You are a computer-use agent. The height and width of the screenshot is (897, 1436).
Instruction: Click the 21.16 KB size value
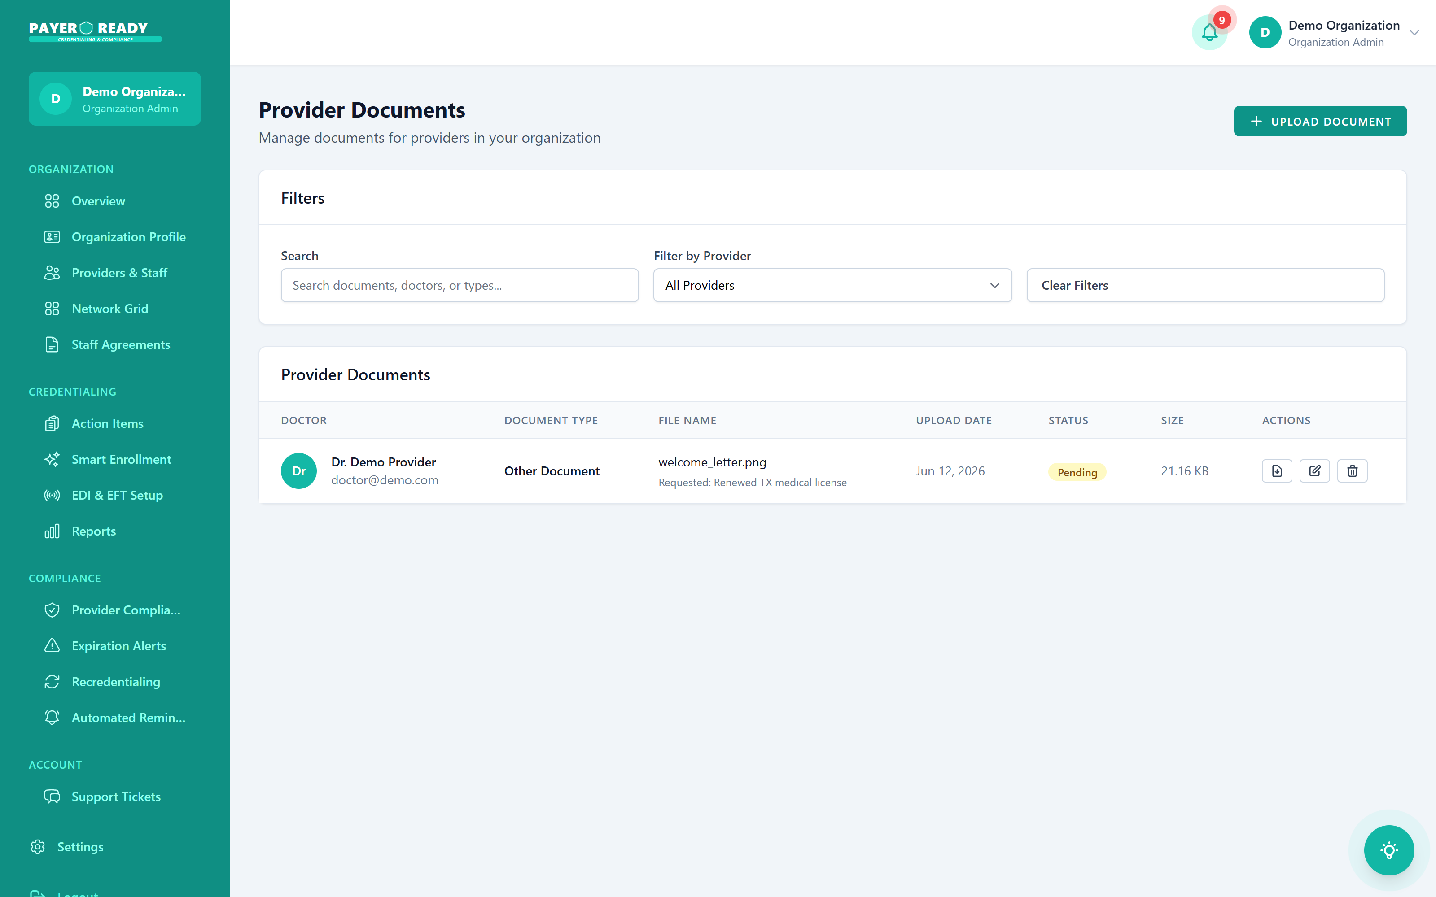pyautogui.click(x=1184, y=471)
